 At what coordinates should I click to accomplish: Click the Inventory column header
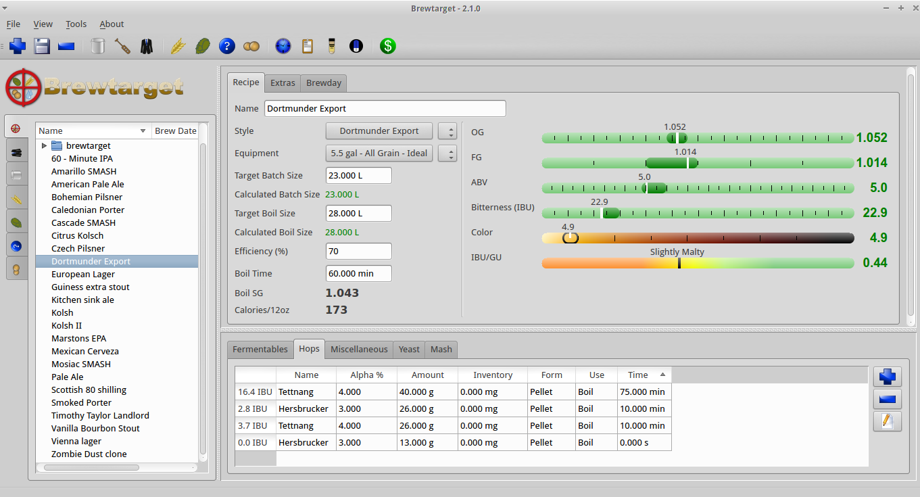click(x=493, y=375)
